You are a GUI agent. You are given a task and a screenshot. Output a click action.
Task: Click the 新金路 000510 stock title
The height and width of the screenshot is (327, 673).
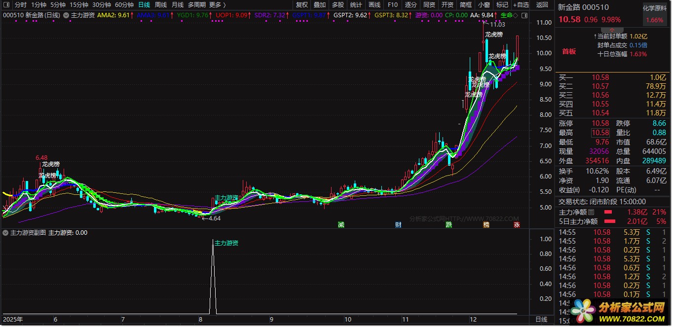[583, 7]
